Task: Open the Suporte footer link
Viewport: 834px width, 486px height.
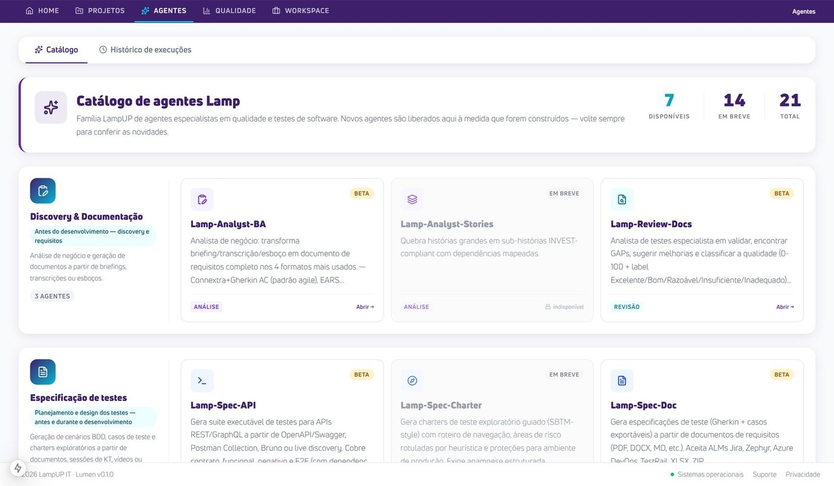Action: click(764, 475)
